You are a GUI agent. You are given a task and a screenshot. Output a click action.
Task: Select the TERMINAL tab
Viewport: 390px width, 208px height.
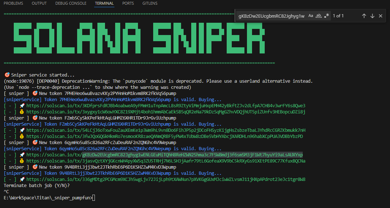tap(104, 4)
